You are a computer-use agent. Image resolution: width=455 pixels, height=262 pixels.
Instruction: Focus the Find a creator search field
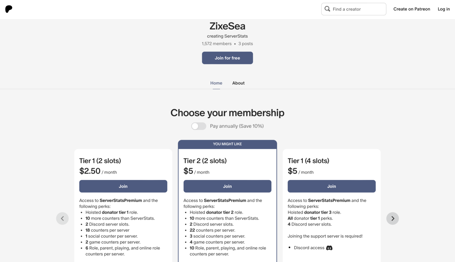pos(357,9)
